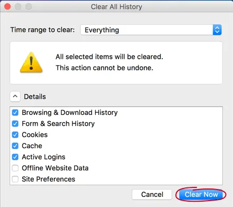Click the grayed-out minimize window button
The width and height of the screenshot is (233, 207).
pos(18,6)
